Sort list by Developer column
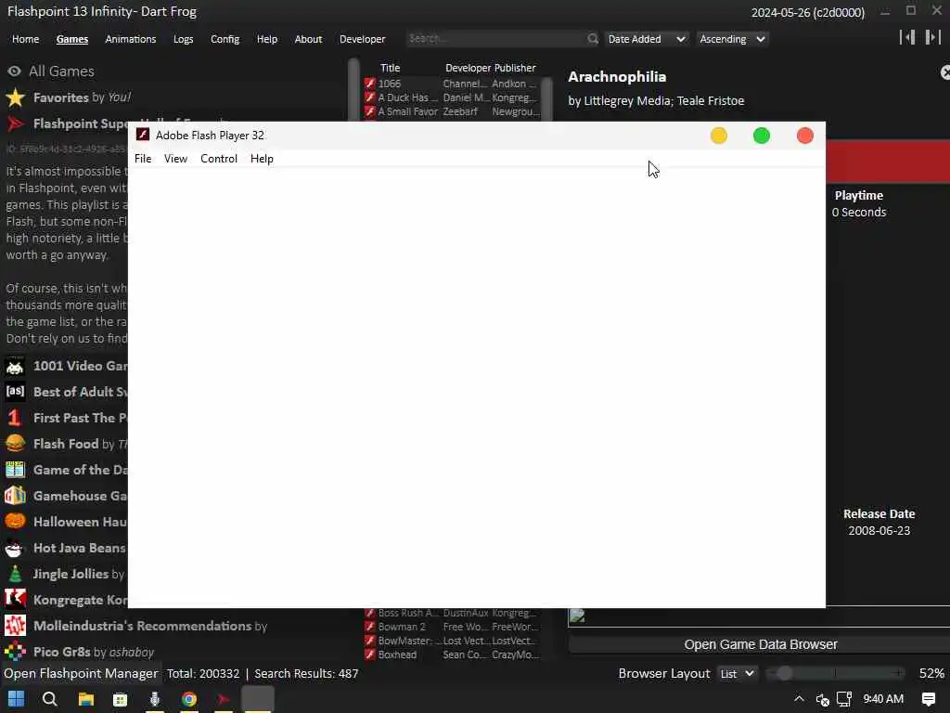Viewport: 950px width, 713px height. click(468, 68)
